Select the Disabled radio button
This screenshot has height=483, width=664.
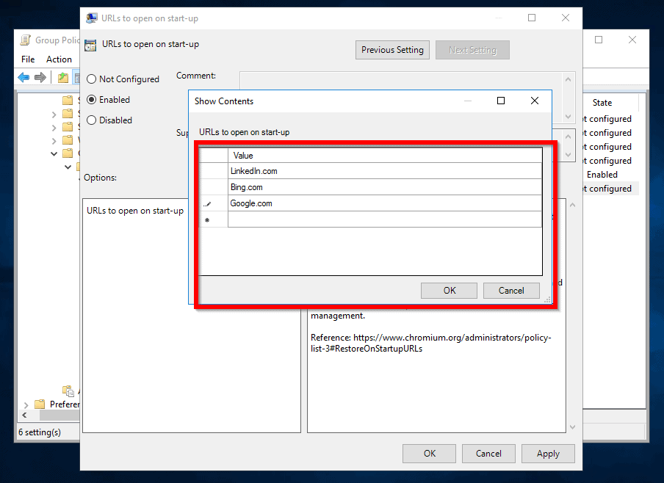(x=92, y=120)
